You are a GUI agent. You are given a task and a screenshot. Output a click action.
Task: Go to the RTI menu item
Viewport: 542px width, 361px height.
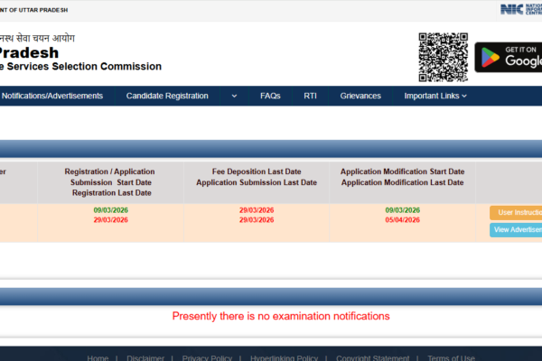310,96
